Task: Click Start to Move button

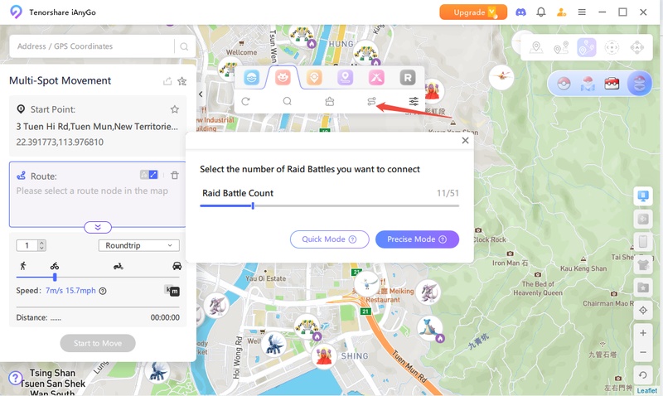Action: coord(98,343)
